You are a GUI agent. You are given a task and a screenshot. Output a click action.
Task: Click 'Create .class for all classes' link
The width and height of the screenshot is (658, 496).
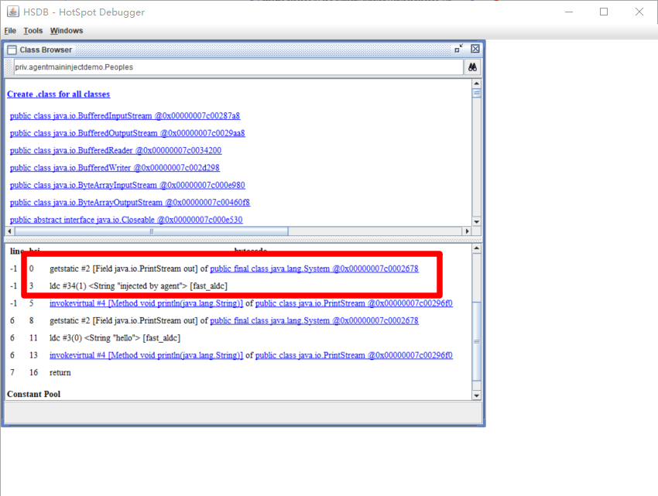tap(58, 94)
